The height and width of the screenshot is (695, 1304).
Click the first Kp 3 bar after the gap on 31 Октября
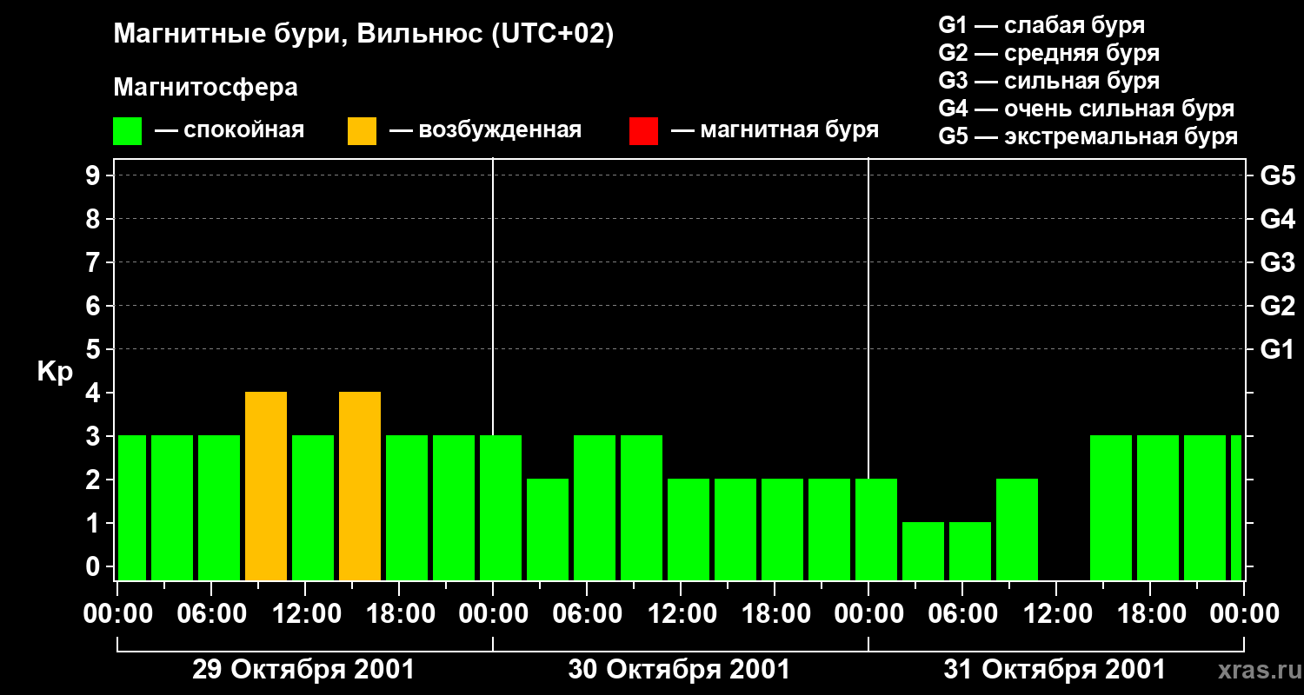tap(1111, 507)
